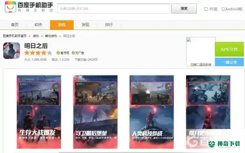
Task: Open the 排行 navigation tab
Action: 109,25
